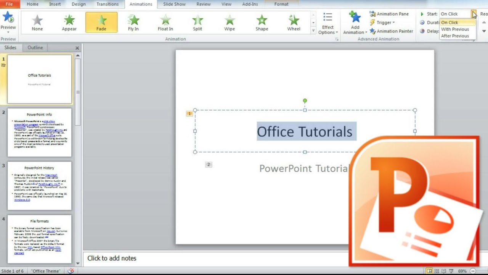488x275 pixels.
Task: Click the slide pane scroll down arrow
Action: click(x=78, y=263)
